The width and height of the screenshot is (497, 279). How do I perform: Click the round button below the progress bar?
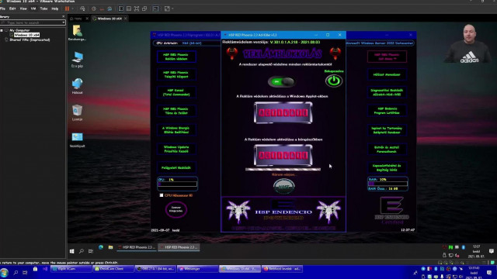pyautogui.click(x=284, y=186)
